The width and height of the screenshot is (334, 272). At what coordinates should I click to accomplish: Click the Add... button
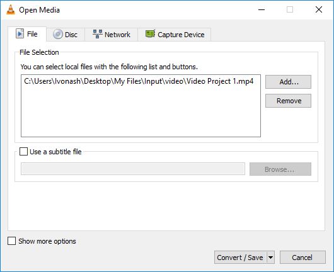(288, 82)
